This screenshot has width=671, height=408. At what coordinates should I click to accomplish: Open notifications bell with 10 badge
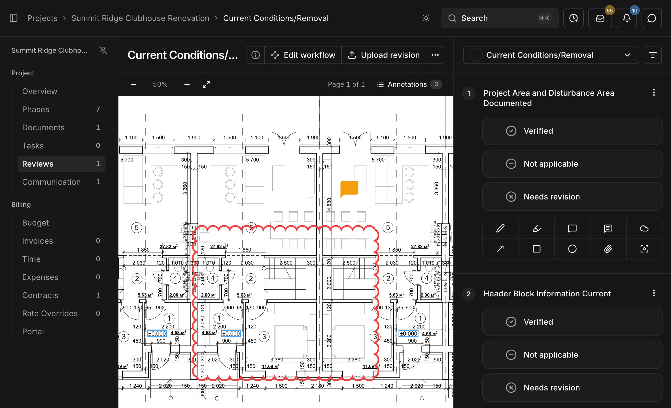point(627,18)
